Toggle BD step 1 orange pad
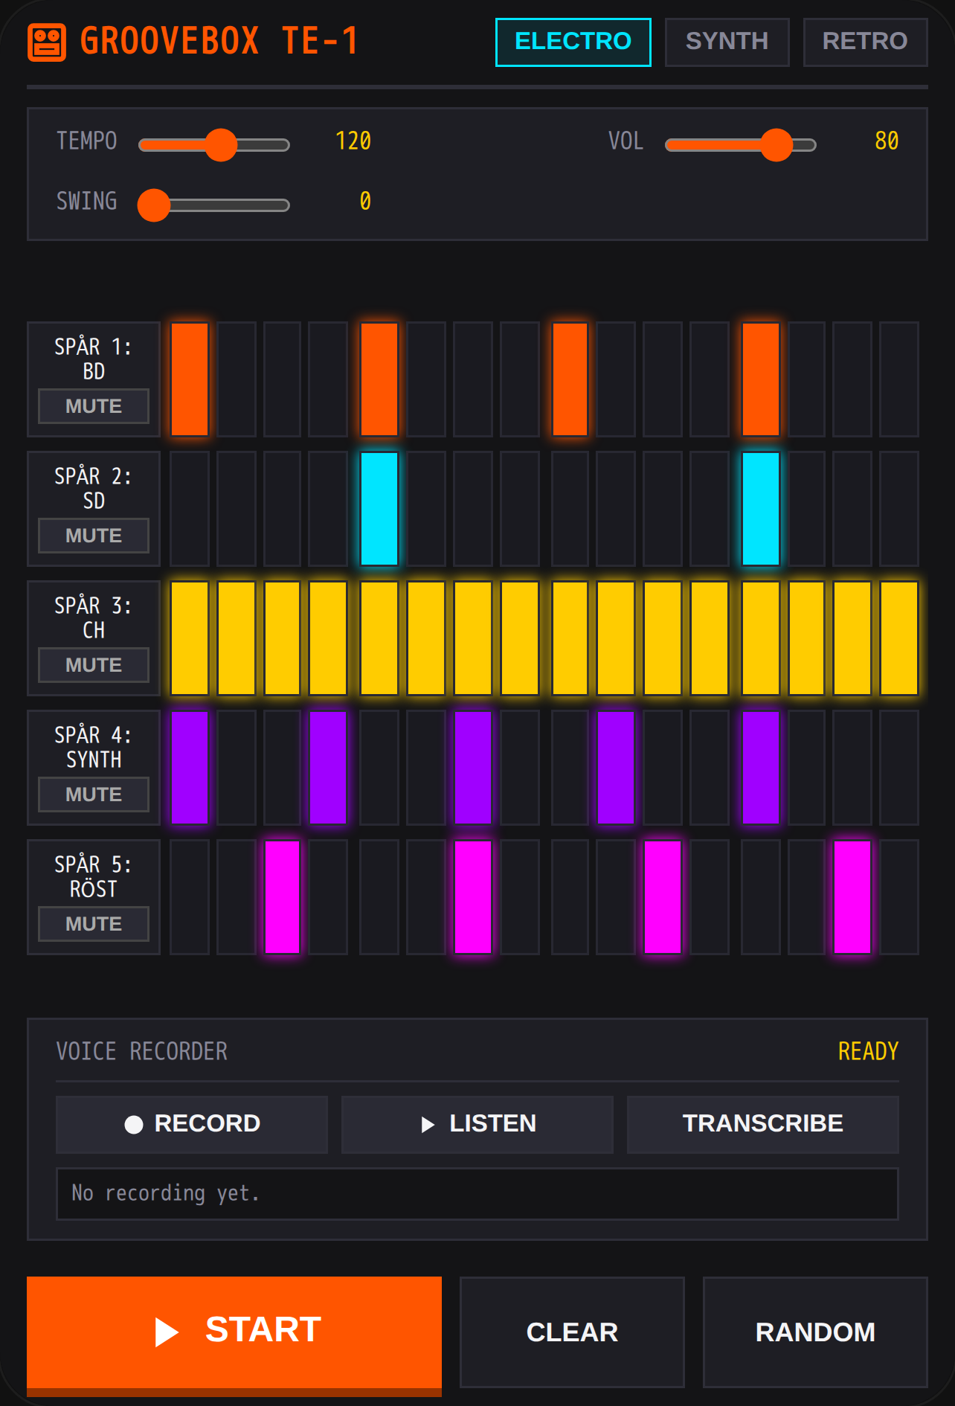Viewport: 955px width, 1406px height. click(190, 379)
